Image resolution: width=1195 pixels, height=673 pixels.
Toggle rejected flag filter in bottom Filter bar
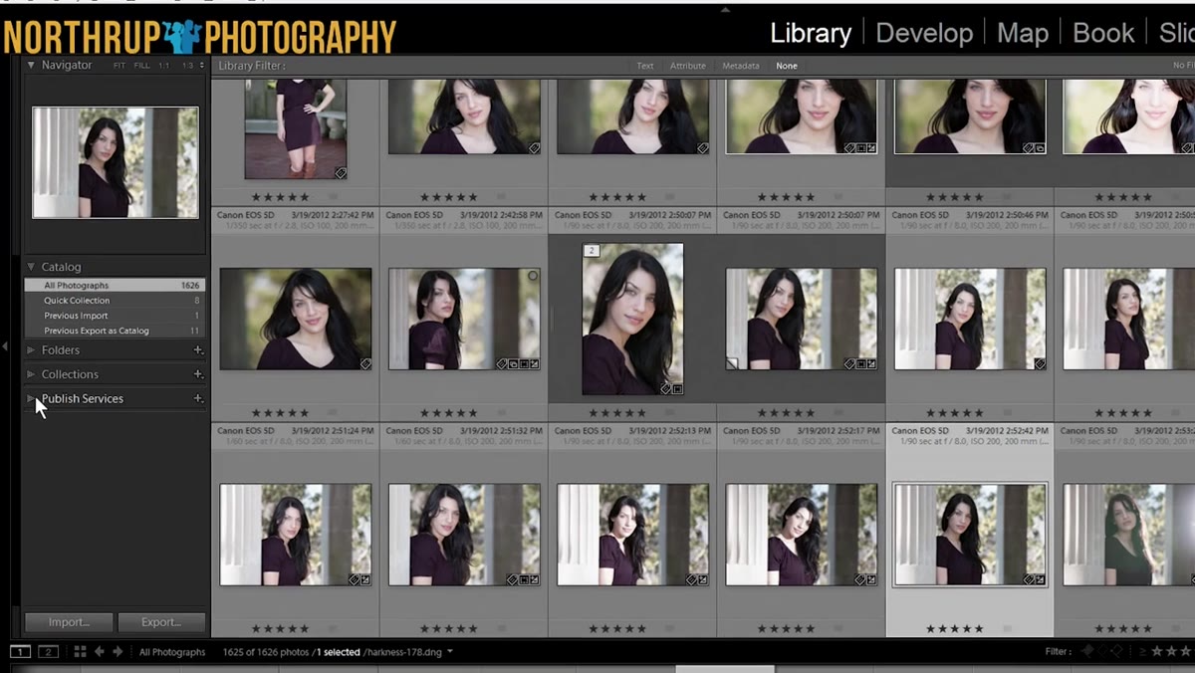[1118, 652]
